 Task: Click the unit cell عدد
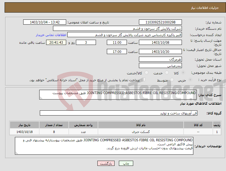click(83, 132)
